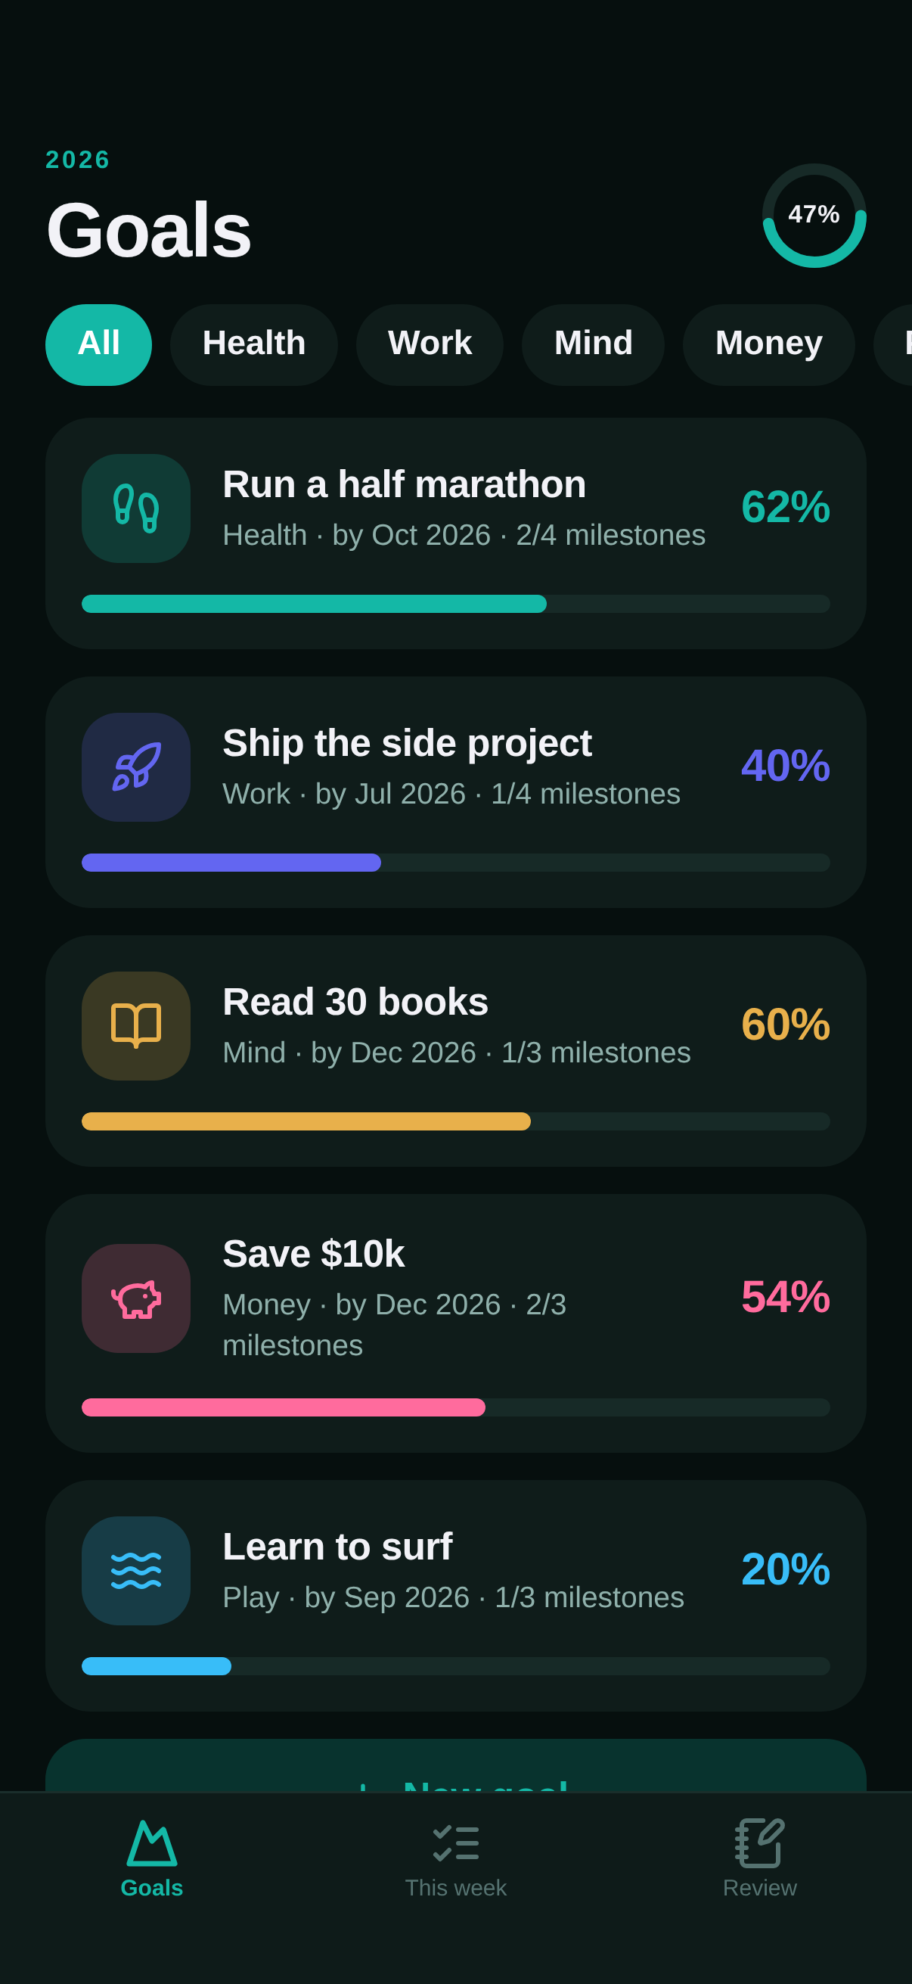Tap the footprints icon for half marathon
Image resolution: width=912 pixels, height=1984 pixels.
(136, 508)
